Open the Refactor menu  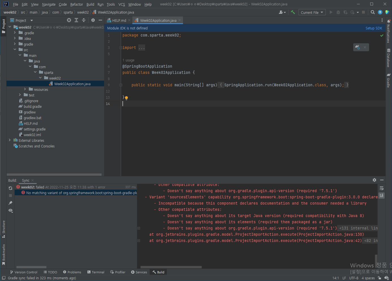point(77,4)
